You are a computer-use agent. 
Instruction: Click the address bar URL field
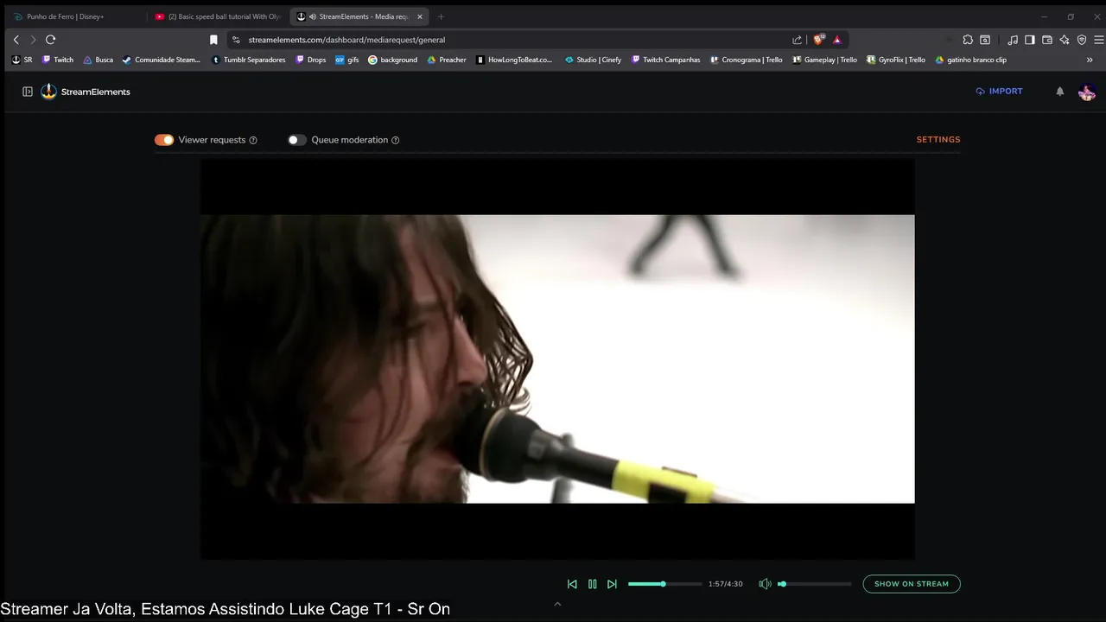pos(514,40)
